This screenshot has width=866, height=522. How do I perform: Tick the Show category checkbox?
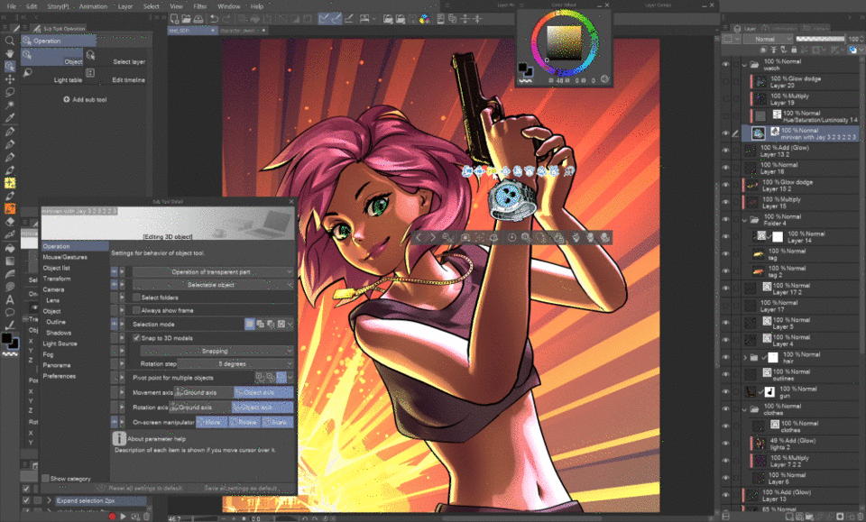pos(46,479)
